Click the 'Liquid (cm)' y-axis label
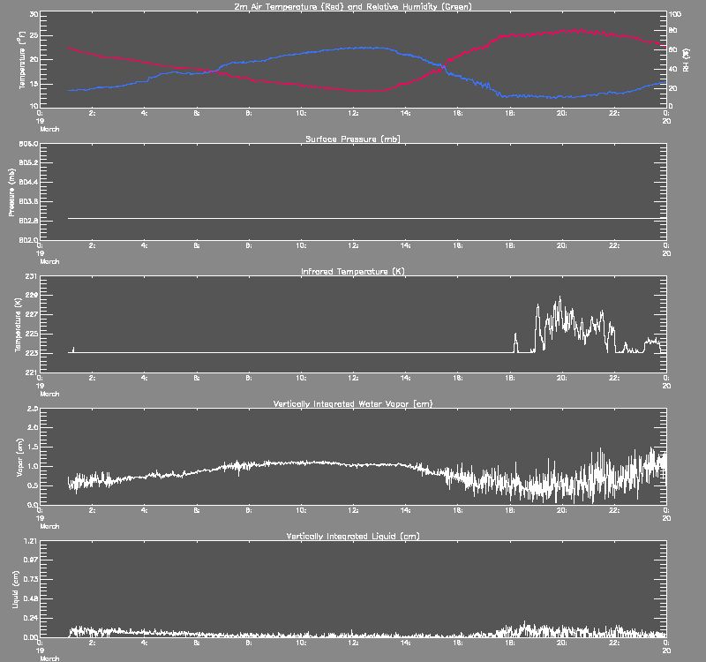Screen dimensions: 706x662 click(16, 590)
